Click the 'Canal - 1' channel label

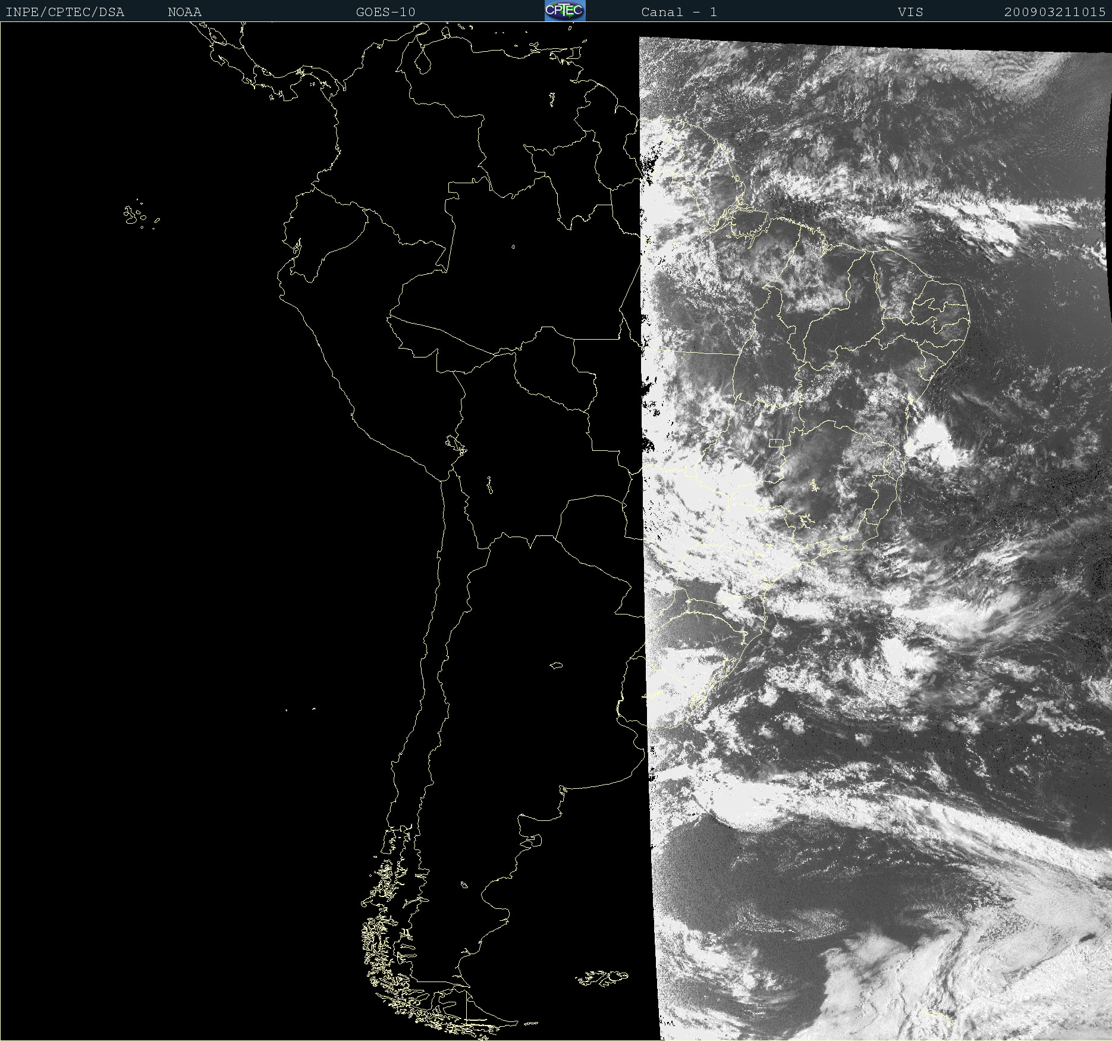pos(679,12)
